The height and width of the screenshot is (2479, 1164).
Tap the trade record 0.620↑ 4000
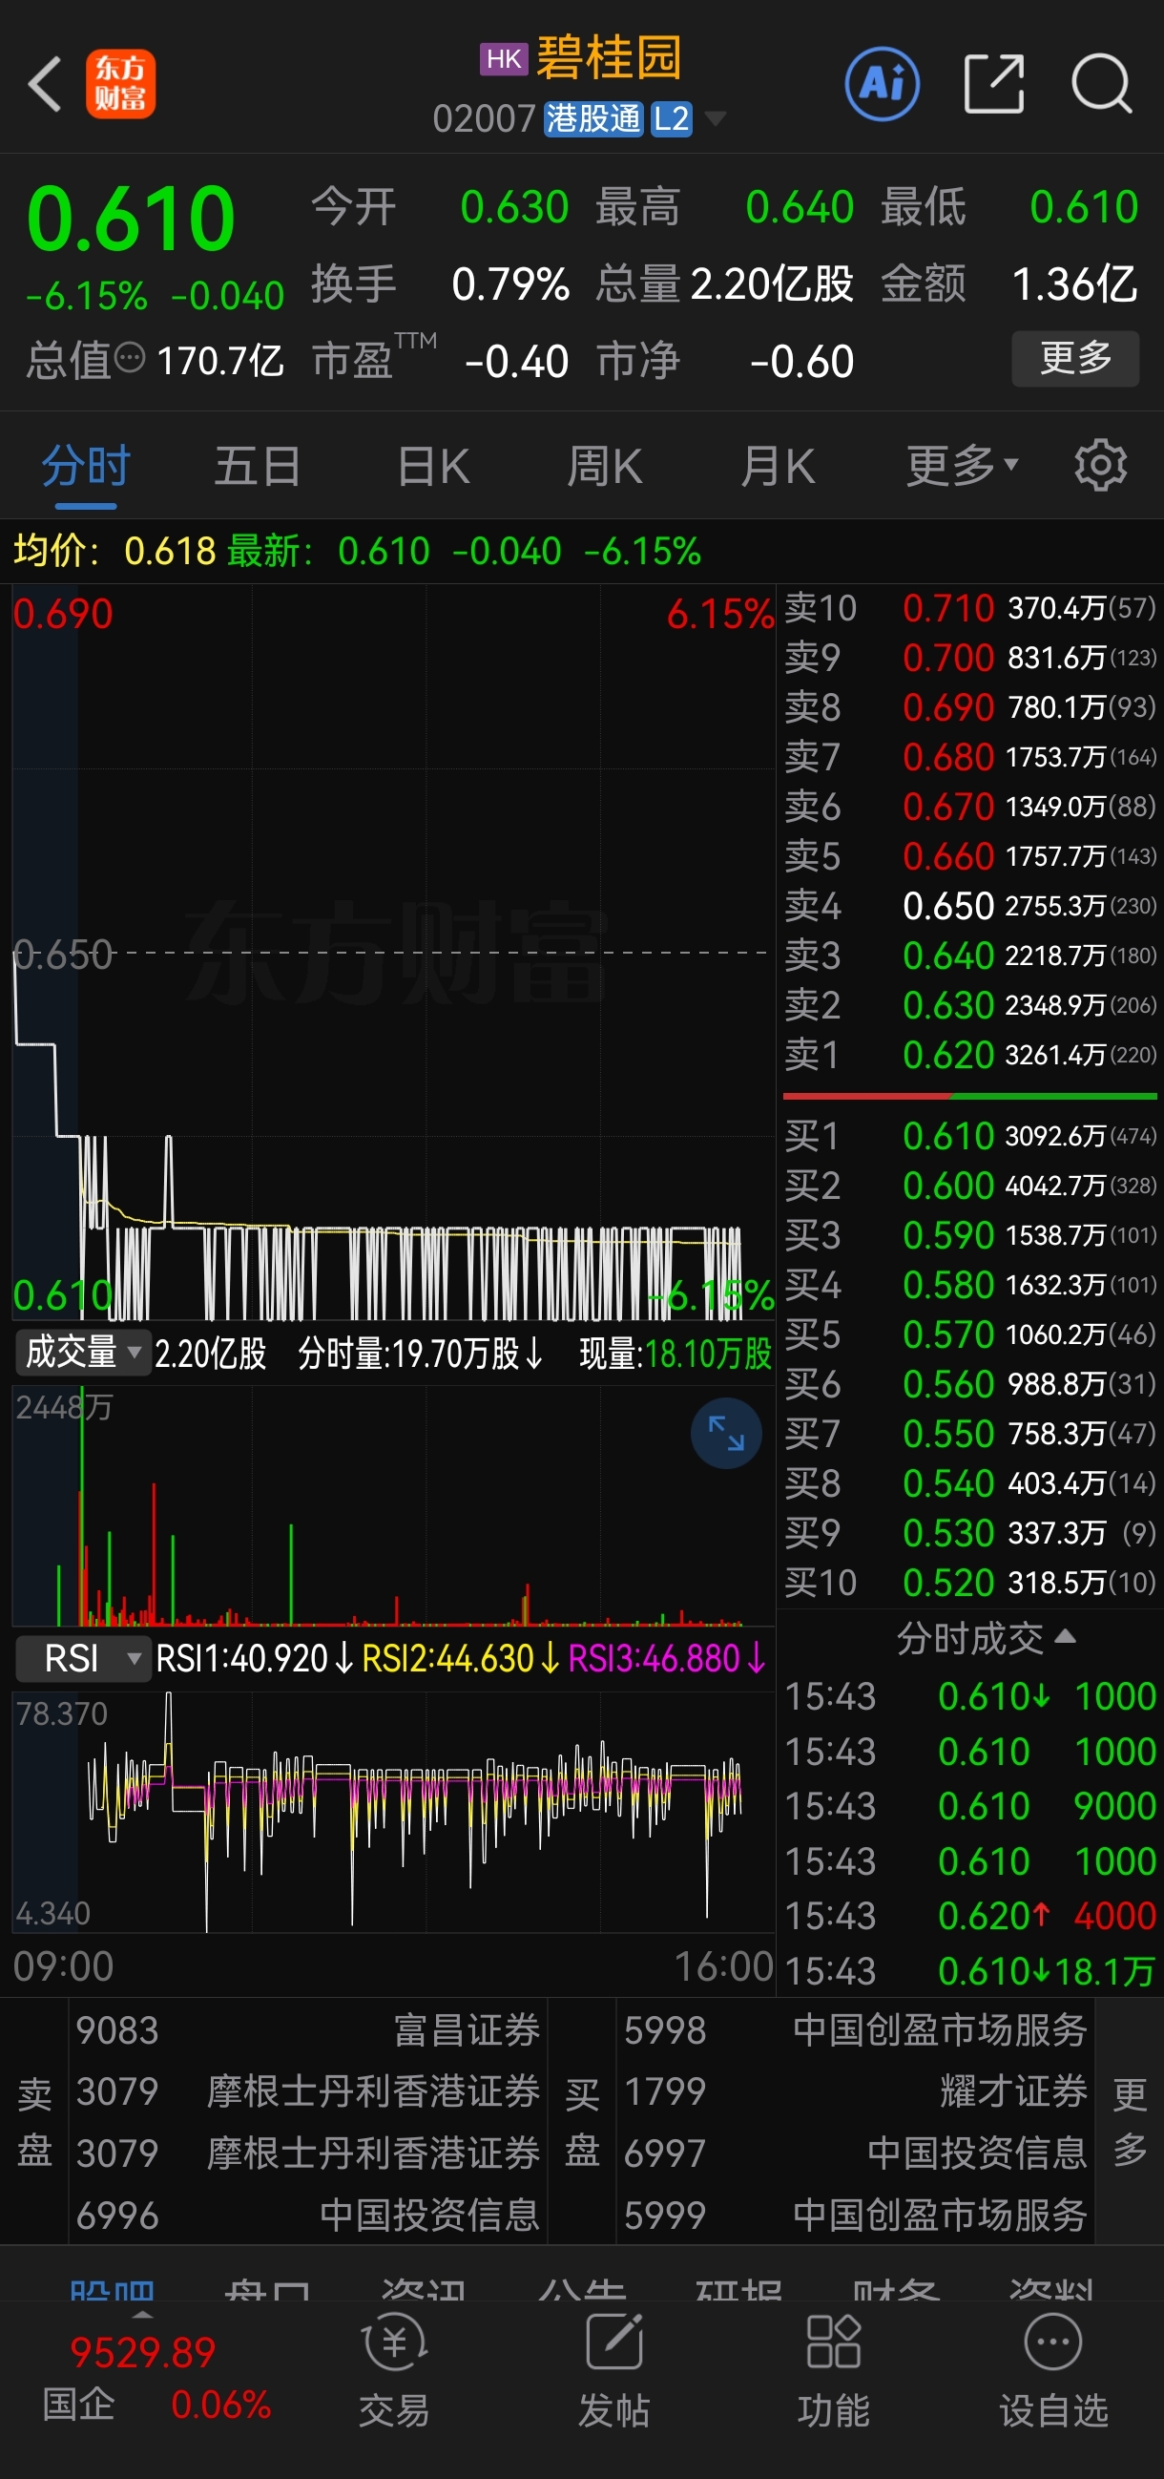click(x=969, y=1915)
